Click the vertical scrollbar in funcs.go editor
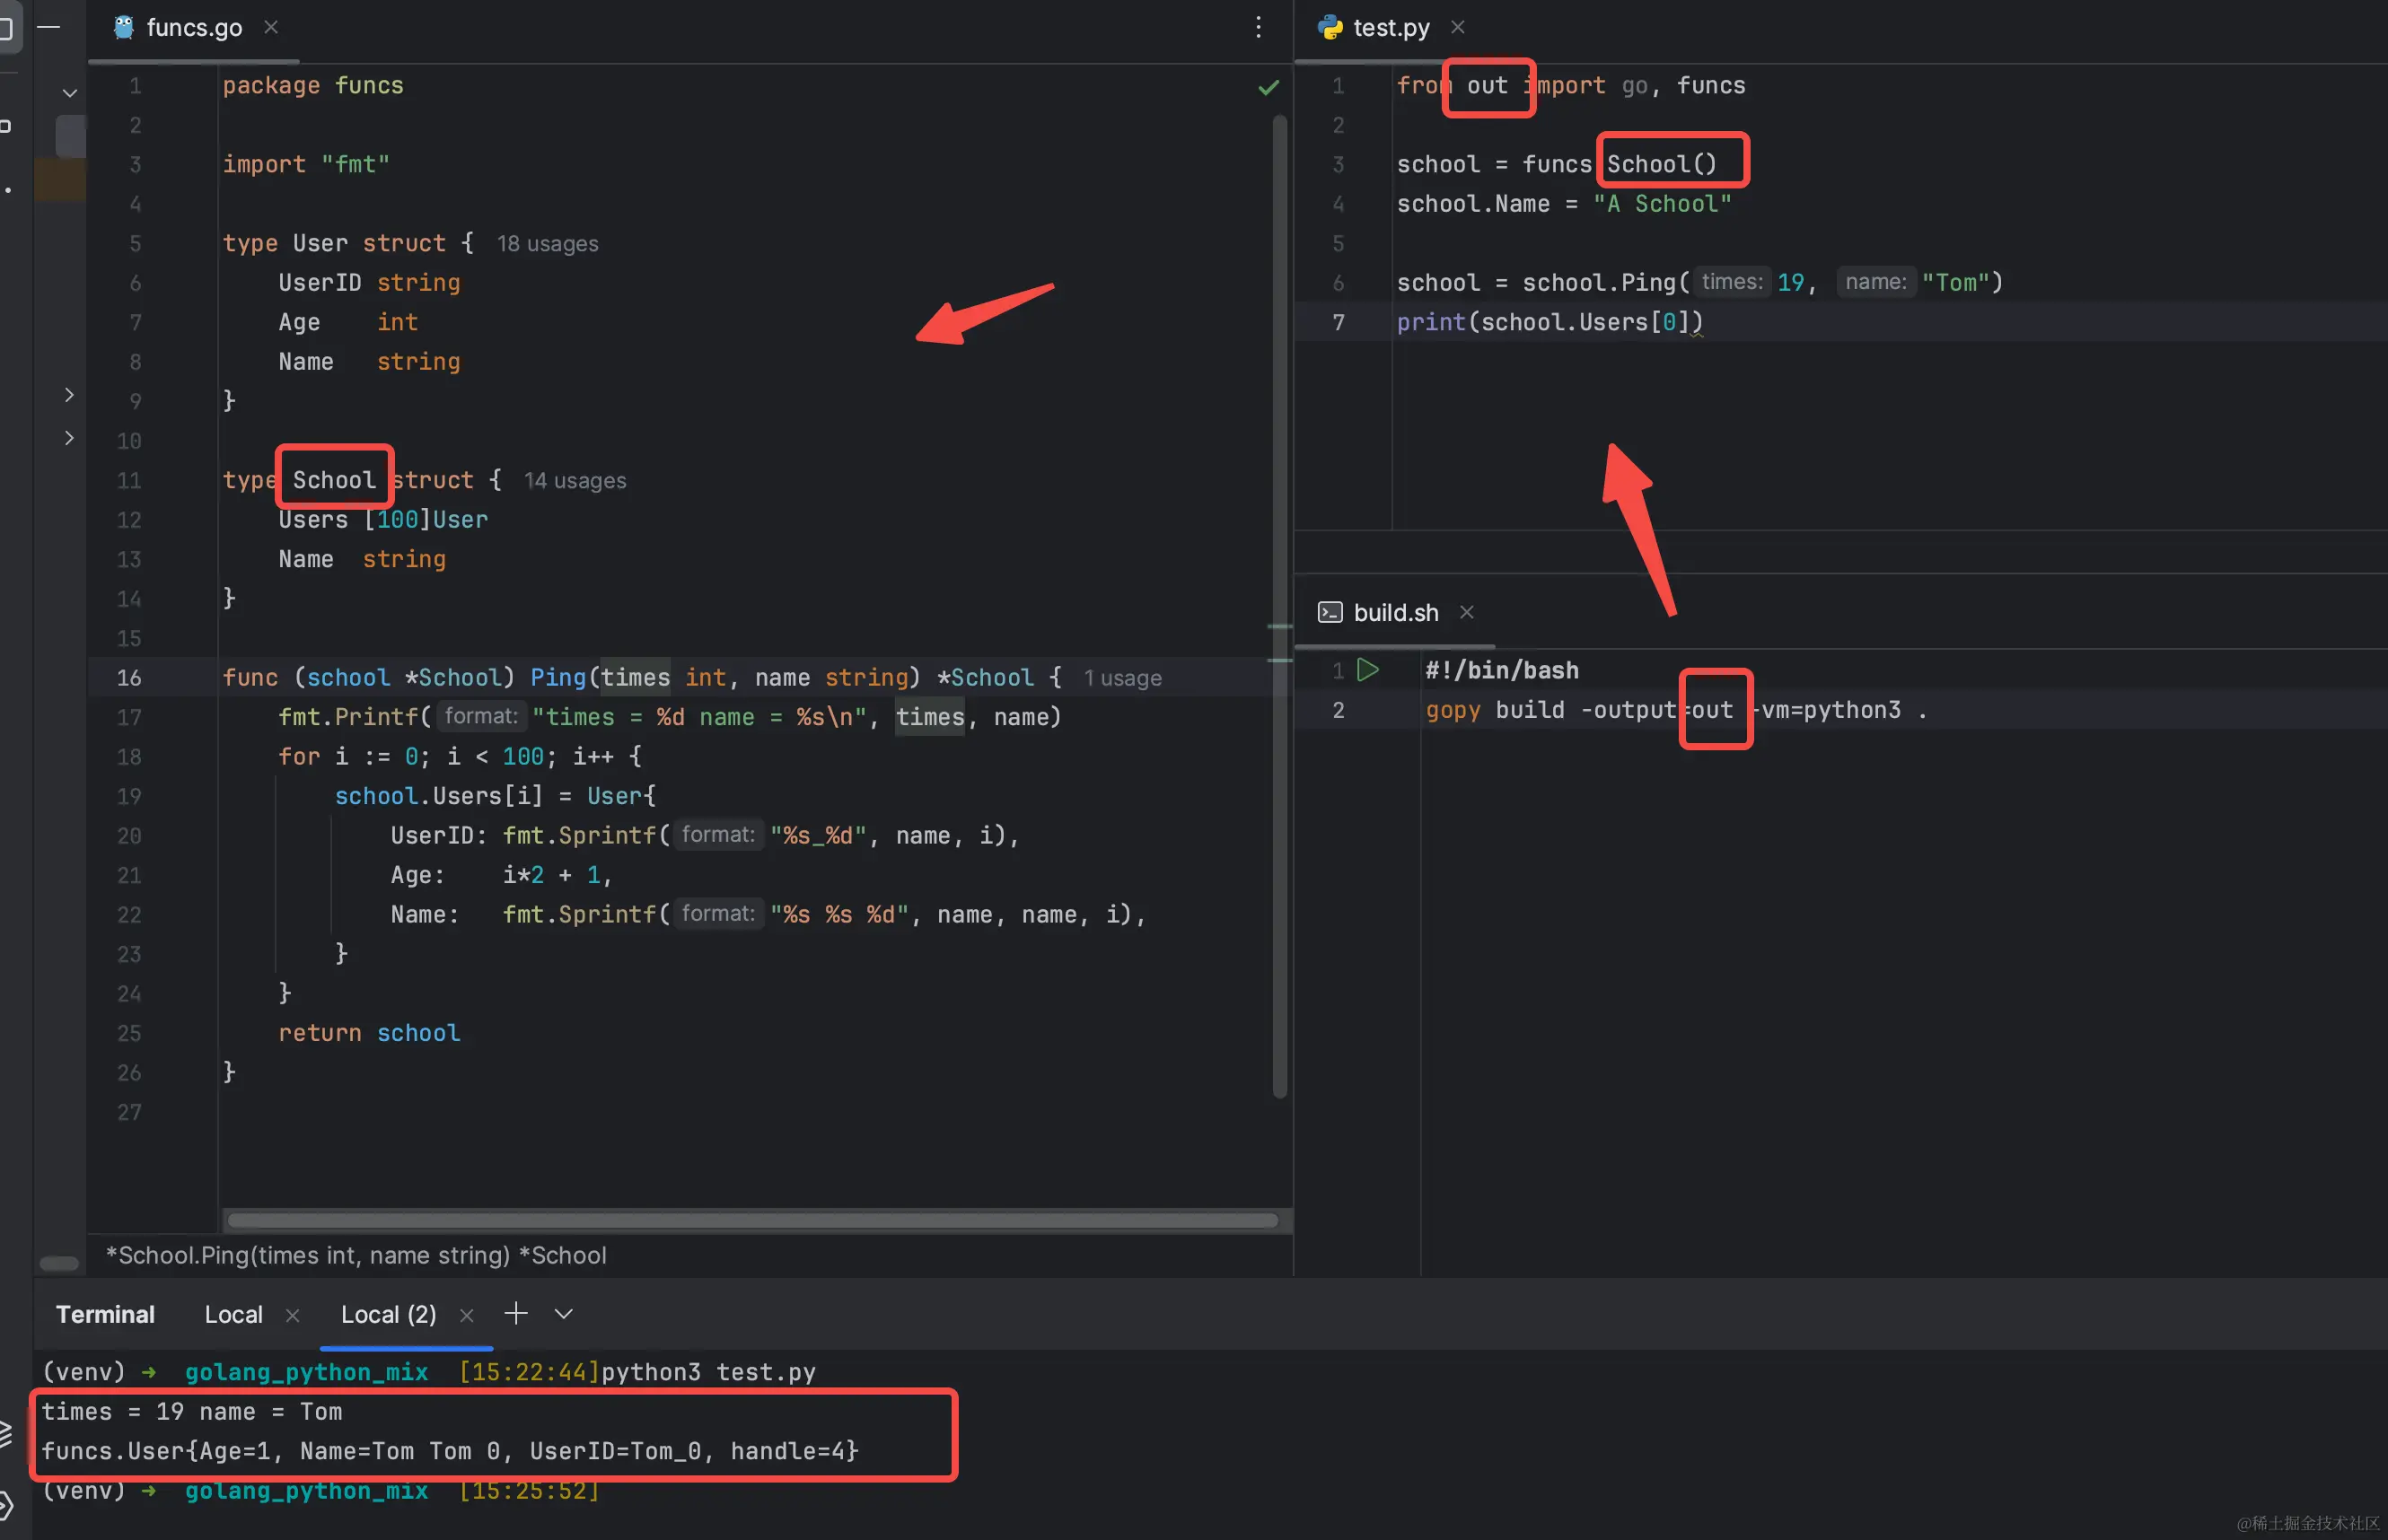 [1278, 600]
